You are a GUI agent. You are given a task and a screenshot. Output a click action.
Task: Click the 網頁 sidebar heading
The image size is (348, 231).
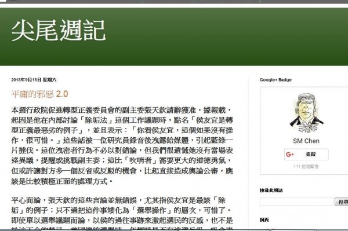[x=264, y=219]
